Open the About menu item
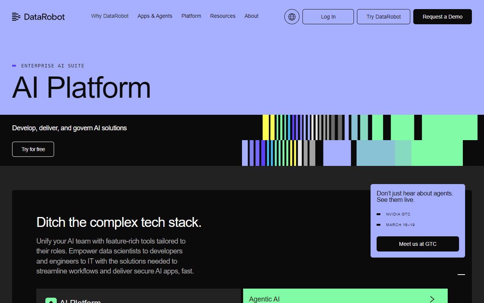Screen dimensions: 484x303 [251, 16]
